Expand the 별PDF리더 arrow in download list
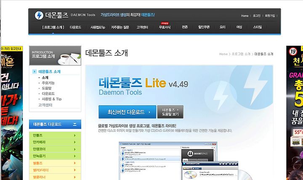The height and width of the screenshot is (180, 303). (x=75, y=170)
